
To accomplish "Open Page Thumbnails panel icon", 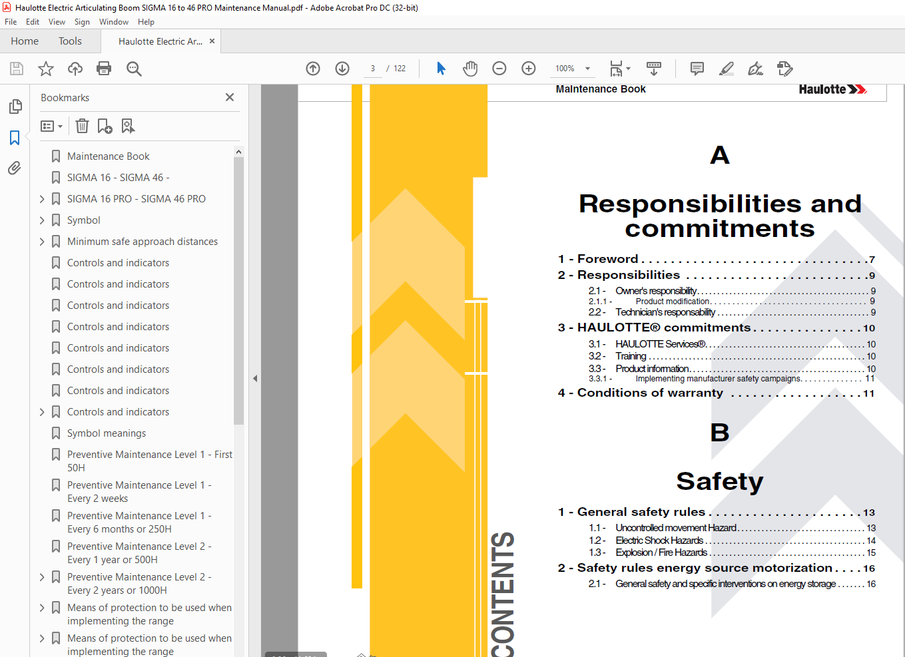I will click(x=15, y=107).
